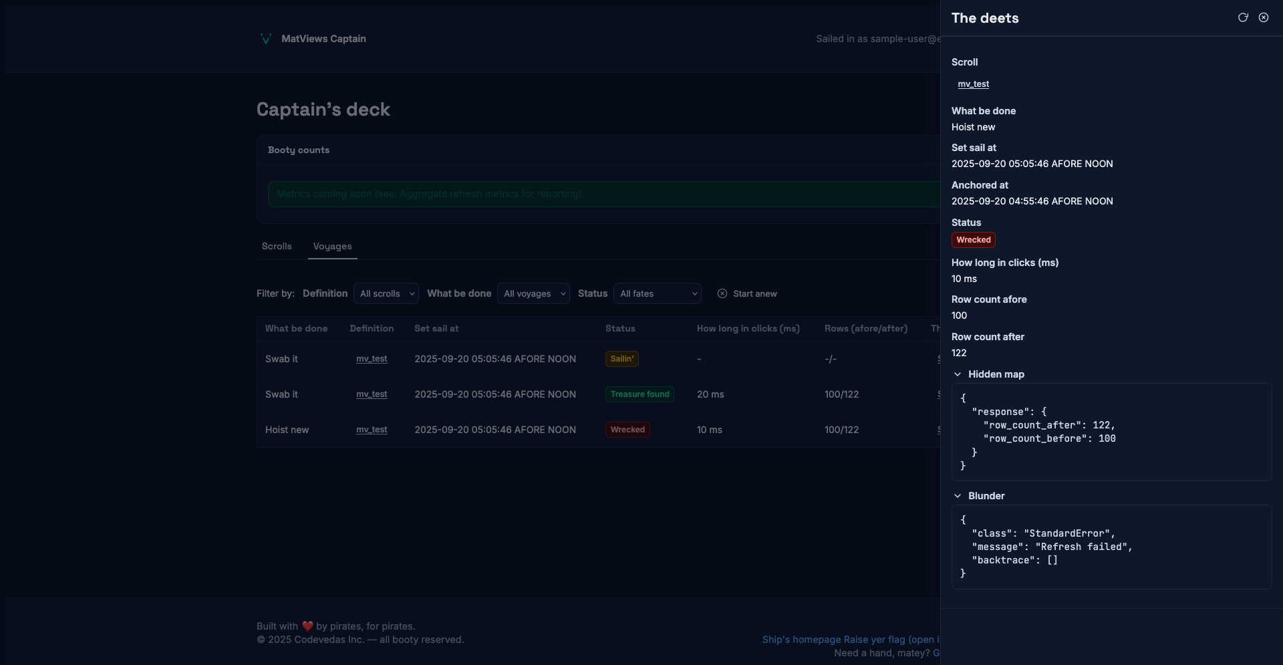
Task: Click the Treasure found status badge
Action: point(639,394)
